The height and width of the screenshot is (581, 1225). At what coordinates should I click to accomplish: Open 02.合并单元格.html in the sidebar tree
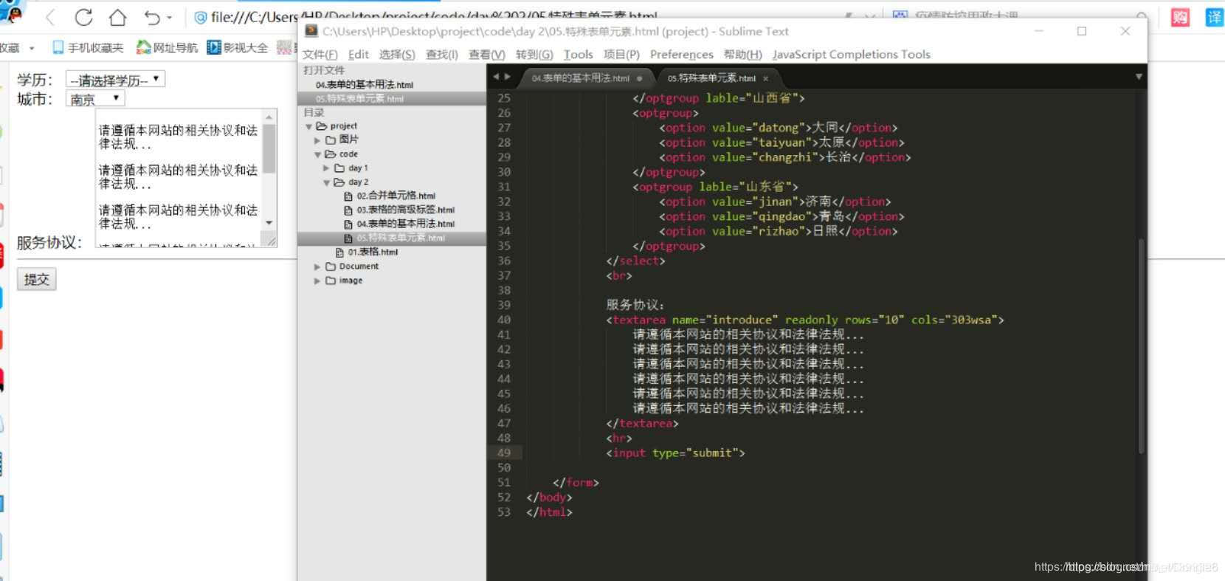[396, 196]
